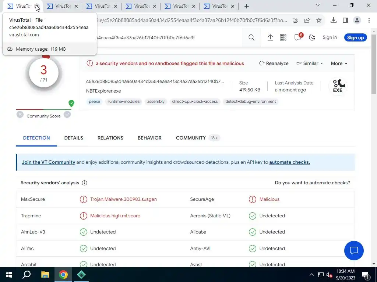Click the runtime-modules tag
This screenshot has width=377, height=282.
coord(124,101)
